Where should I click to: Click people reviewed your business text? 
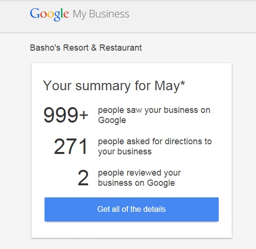point(139,178)
